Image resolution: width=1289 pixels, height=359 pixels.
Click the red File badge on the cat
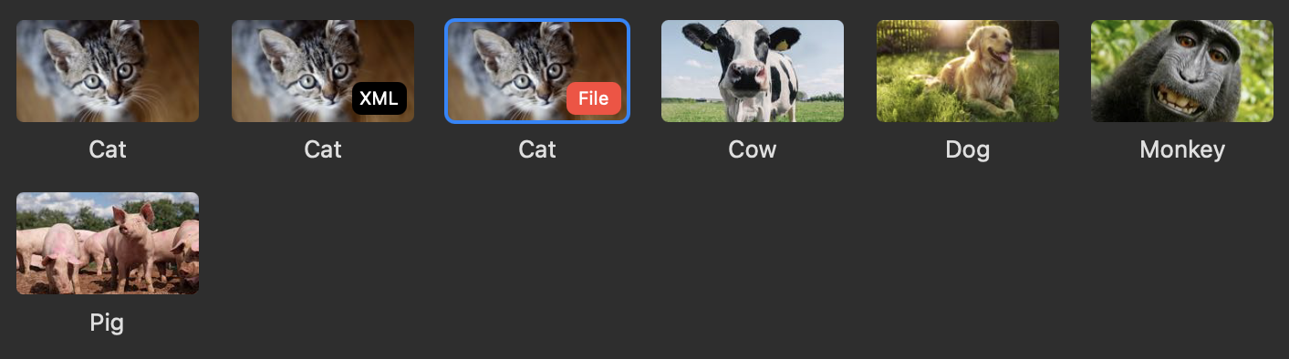pyautogui.click(x=594, y=98)
